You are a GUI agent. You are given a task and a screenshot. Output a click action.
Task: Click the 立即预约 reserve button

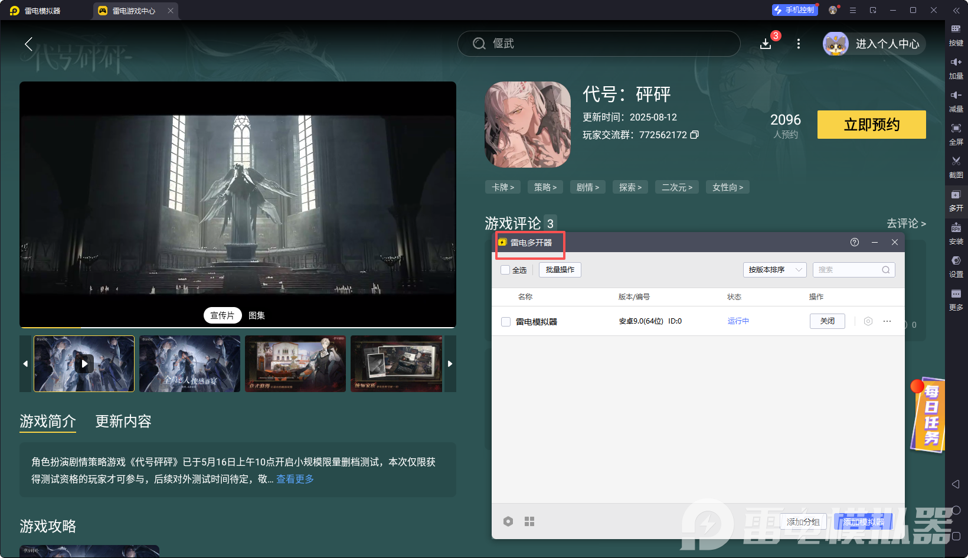tap(871, 125)
